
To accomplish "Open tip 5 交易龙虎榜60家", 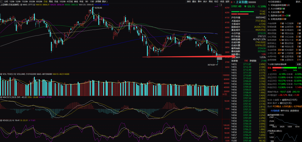I will click(277, 19).
